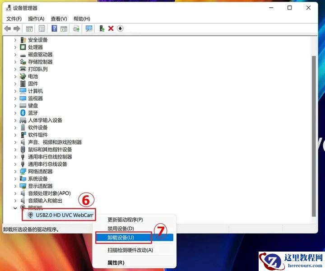The width and height of the screenshot is (325, 271).
Task: Click the show/hide console tree toolbar icon
Action: [x=29, y=28]
